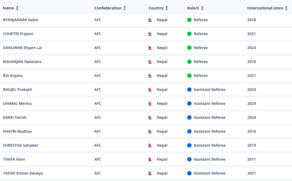Click blue dot for DHIMAL Merina

(189, 104)
